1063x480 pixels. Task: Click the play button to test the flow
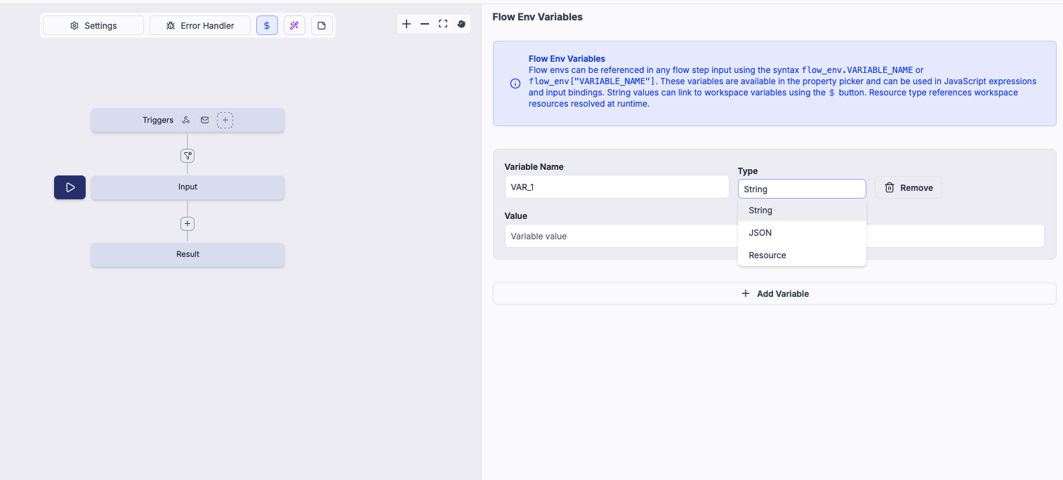(x=70, y=187)
